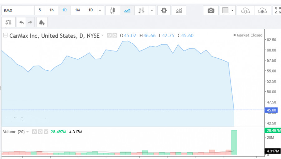
Task: Switch to the area line chart style
Action: pos(127,10)
